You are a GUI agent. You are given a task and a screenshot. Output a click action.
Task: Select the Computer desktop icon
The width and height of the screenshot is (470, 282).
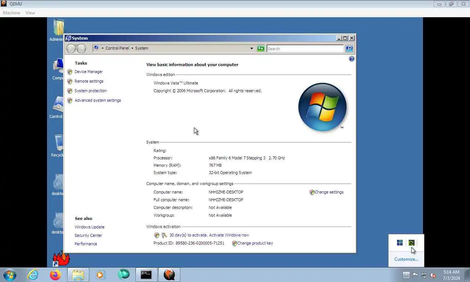pyautogui.click(x=58, y=69)
